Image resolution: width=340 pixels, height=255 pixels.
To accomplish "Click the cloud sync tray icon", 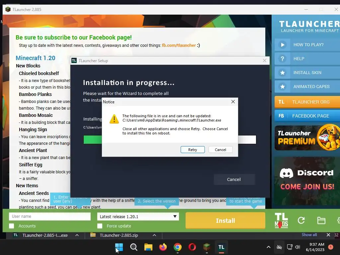I will [279, 247].
